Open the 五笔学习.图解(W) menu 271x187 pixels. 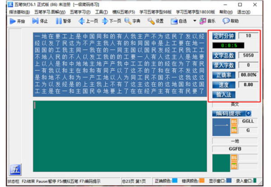point(50,12)
